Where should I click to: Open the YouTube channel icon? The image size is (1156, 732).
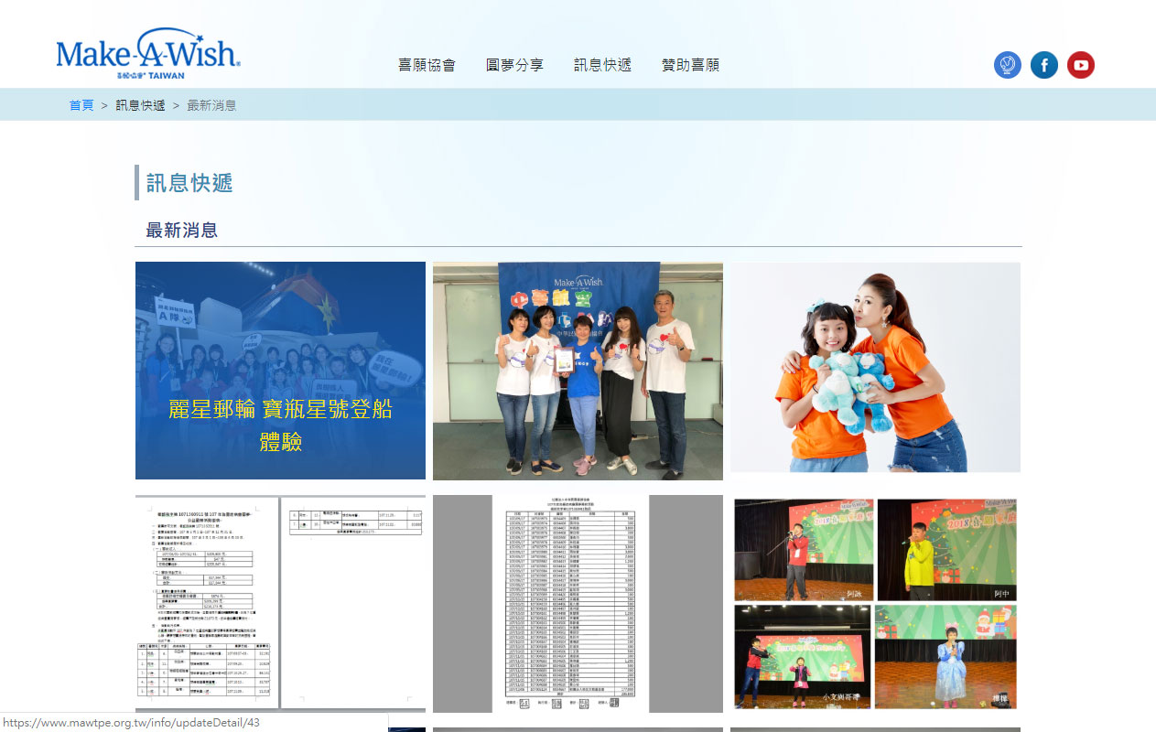(x=1081, y=65)
